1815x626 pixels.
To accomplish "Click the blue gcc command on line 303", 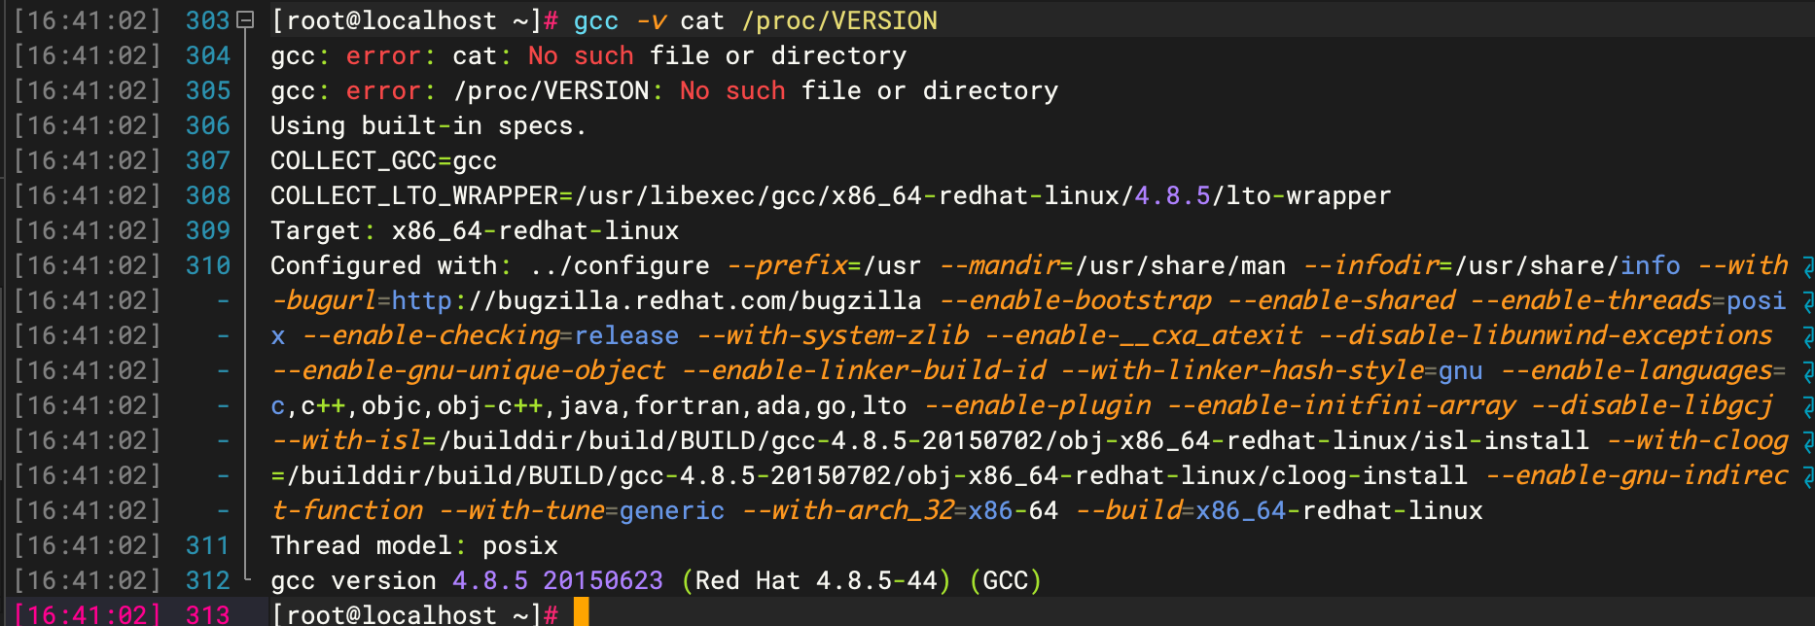I will [595, 20].
